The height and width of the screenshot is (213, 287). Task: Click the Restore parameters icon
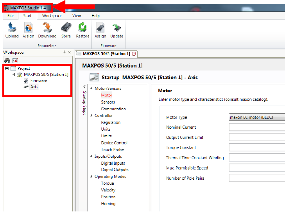(x=83, y=27)
